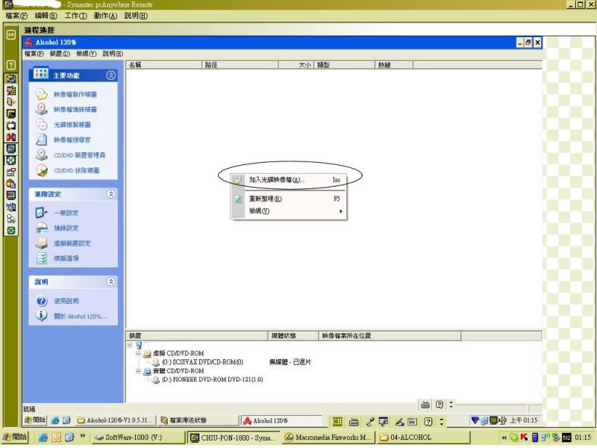Open 使用說明 help contents
The image size is (597, 448).
pyautogui.click(x=66, y=301)
